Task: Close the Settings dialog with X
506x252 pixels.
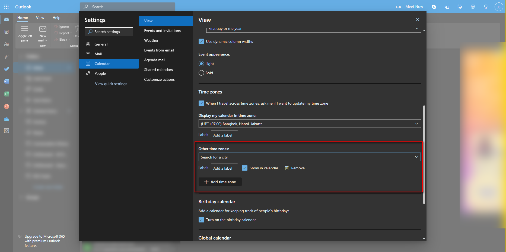Action: point(418,20)
